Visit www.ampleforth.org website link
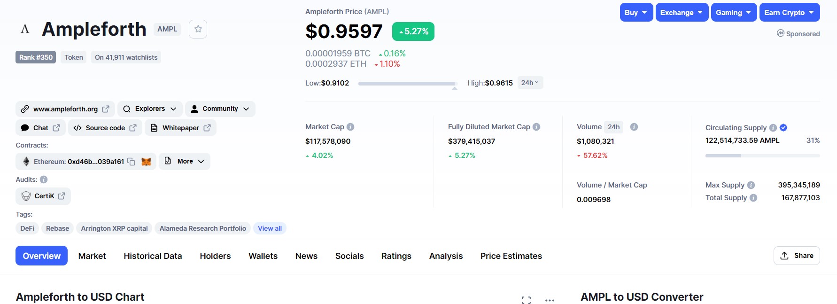The width and height of the screenshot is (837, 304). pyautogui.click(x=65, y=109)
